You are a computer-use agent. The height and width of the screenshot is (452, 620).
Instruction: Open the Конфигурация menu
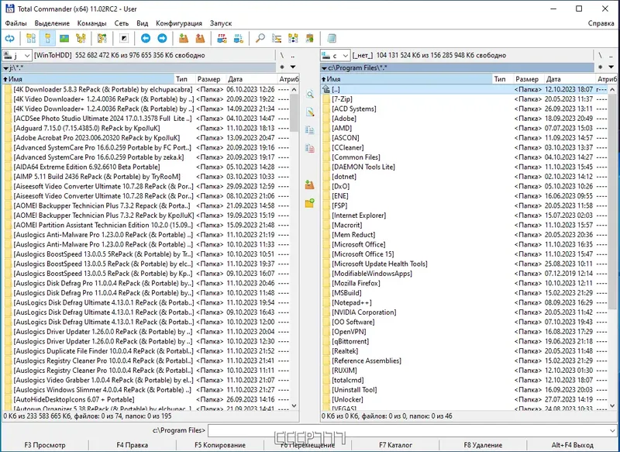tap(179, 23)
